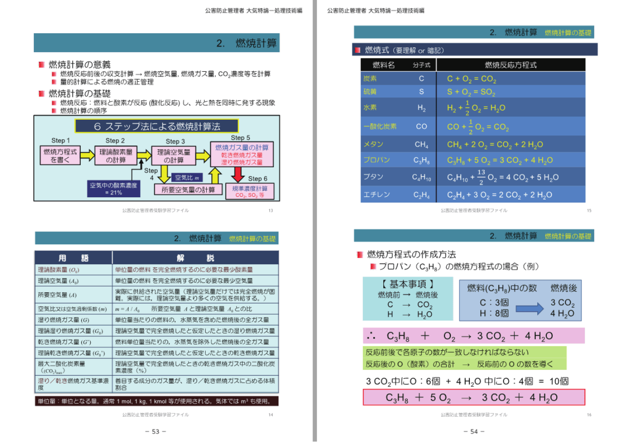This screenshot has width=628, height=442.
Task: Click the yellow-bordered box '6 ステップ法による燃焼計算法'
Action: [157, 126]
